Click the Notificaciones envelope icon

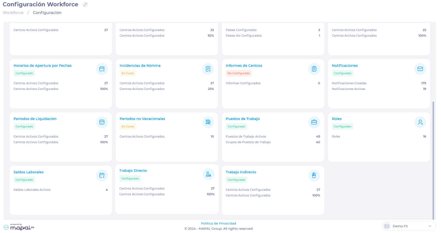[x=420, y=69]
